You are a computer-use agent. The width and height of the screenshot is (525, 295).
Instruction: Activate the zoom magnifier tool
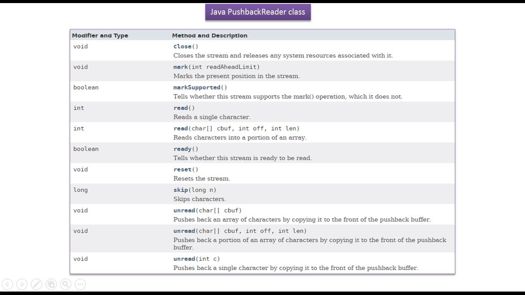[x=66, y=284]
